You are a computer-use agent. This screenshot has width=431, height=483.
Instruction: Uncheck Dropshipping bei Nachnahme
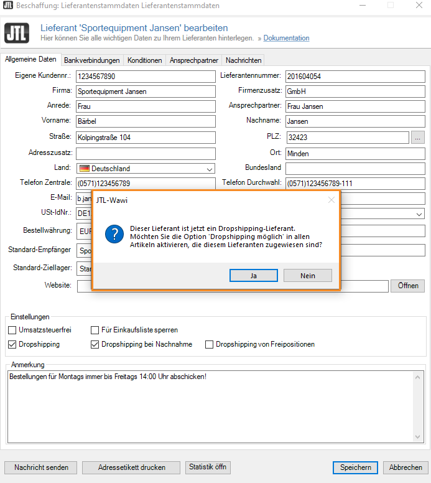tap(95, 344)
